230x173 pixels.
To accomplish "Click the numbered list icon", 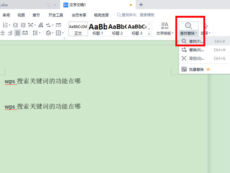I will [x=5, y=25].
